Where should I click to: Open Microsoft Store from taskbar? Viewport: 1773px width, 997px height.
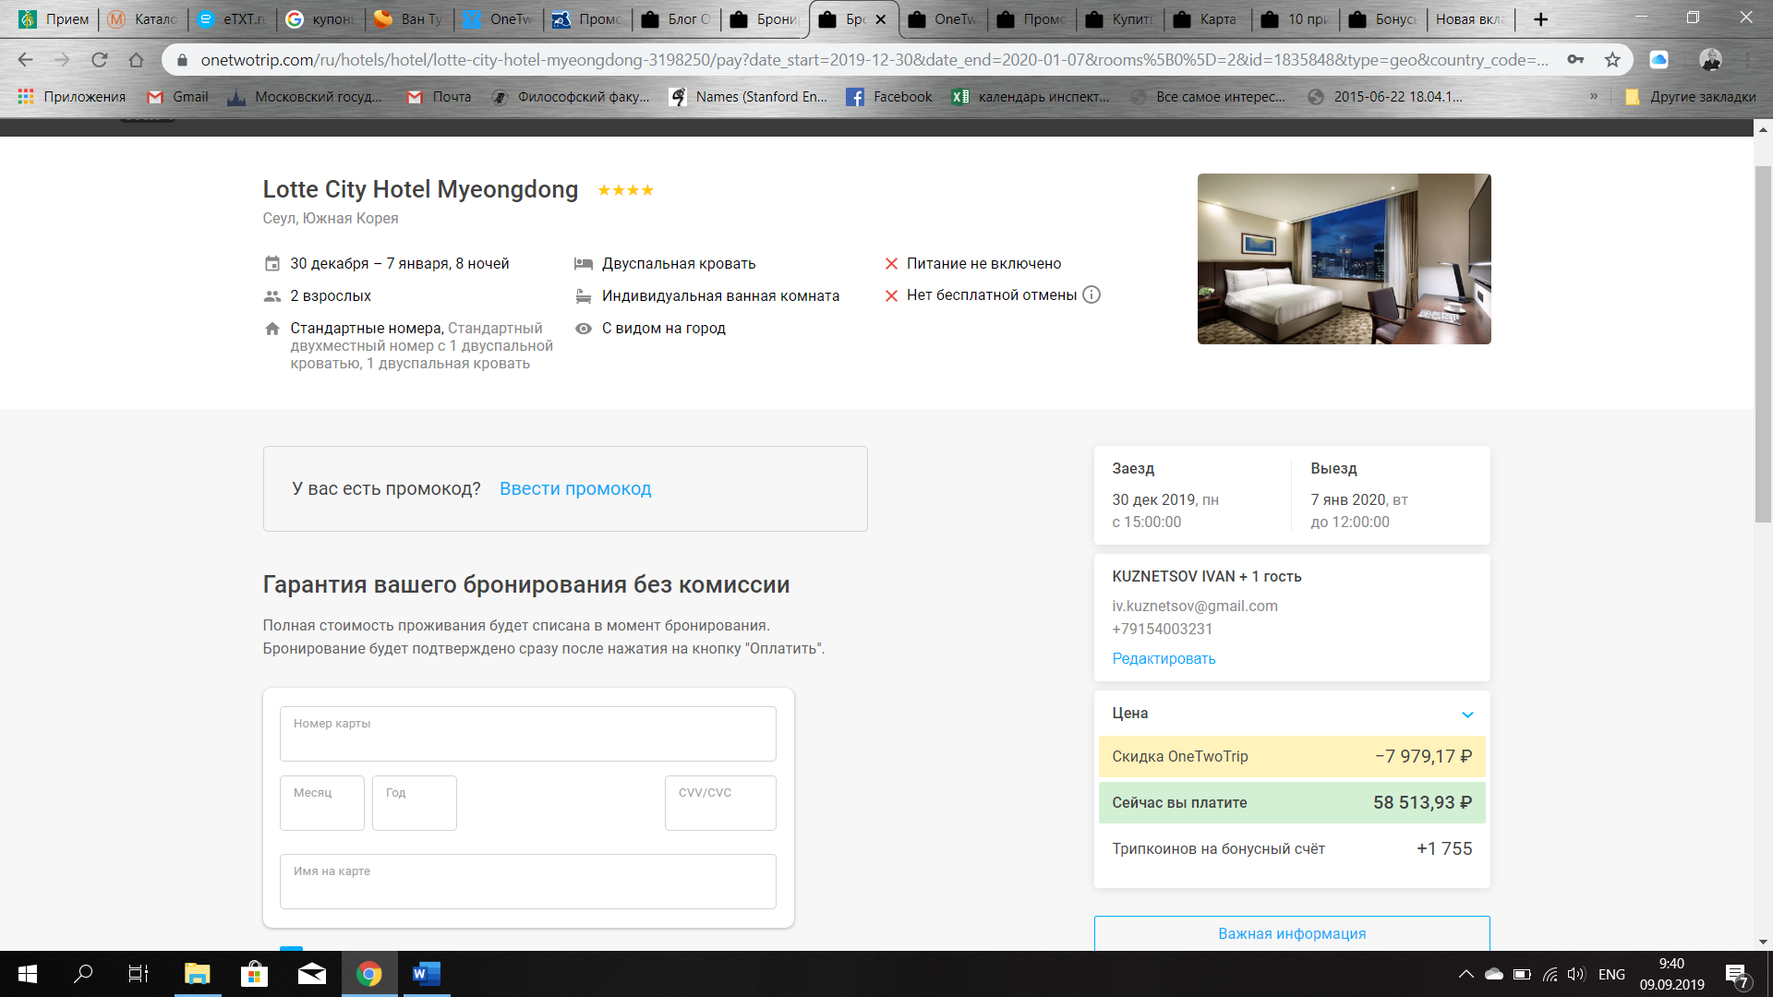click(254, 974)
